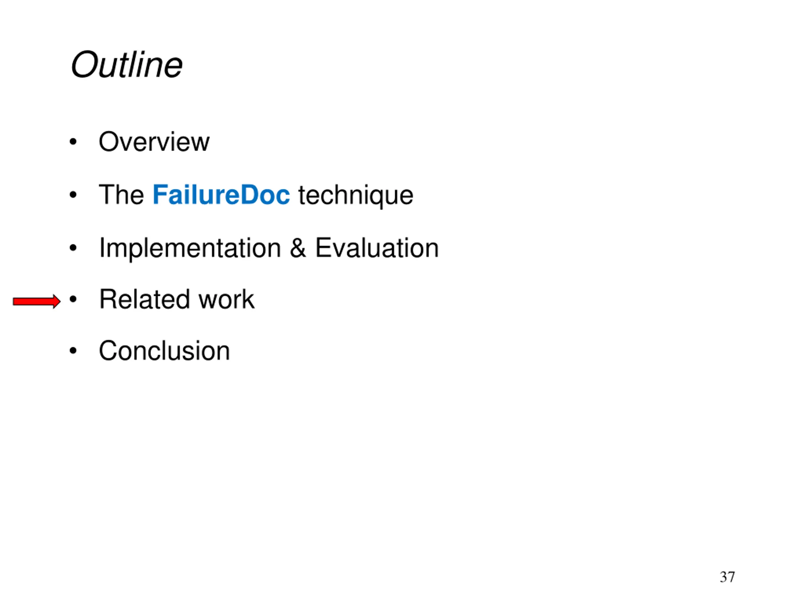This screenshot has height=603, width=804.
Task: Click the Conclusion bullet text
Action: point(164,351)
